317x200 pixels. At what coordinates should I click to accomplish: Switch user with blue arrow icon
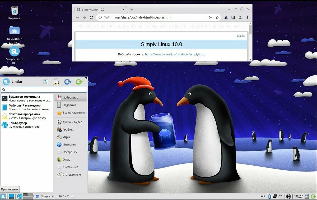point(68,82)
